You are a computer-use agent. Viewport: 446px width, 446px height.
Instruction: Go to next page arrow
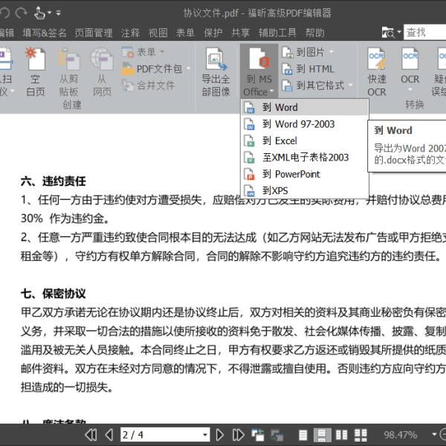[x=219, y=435]
